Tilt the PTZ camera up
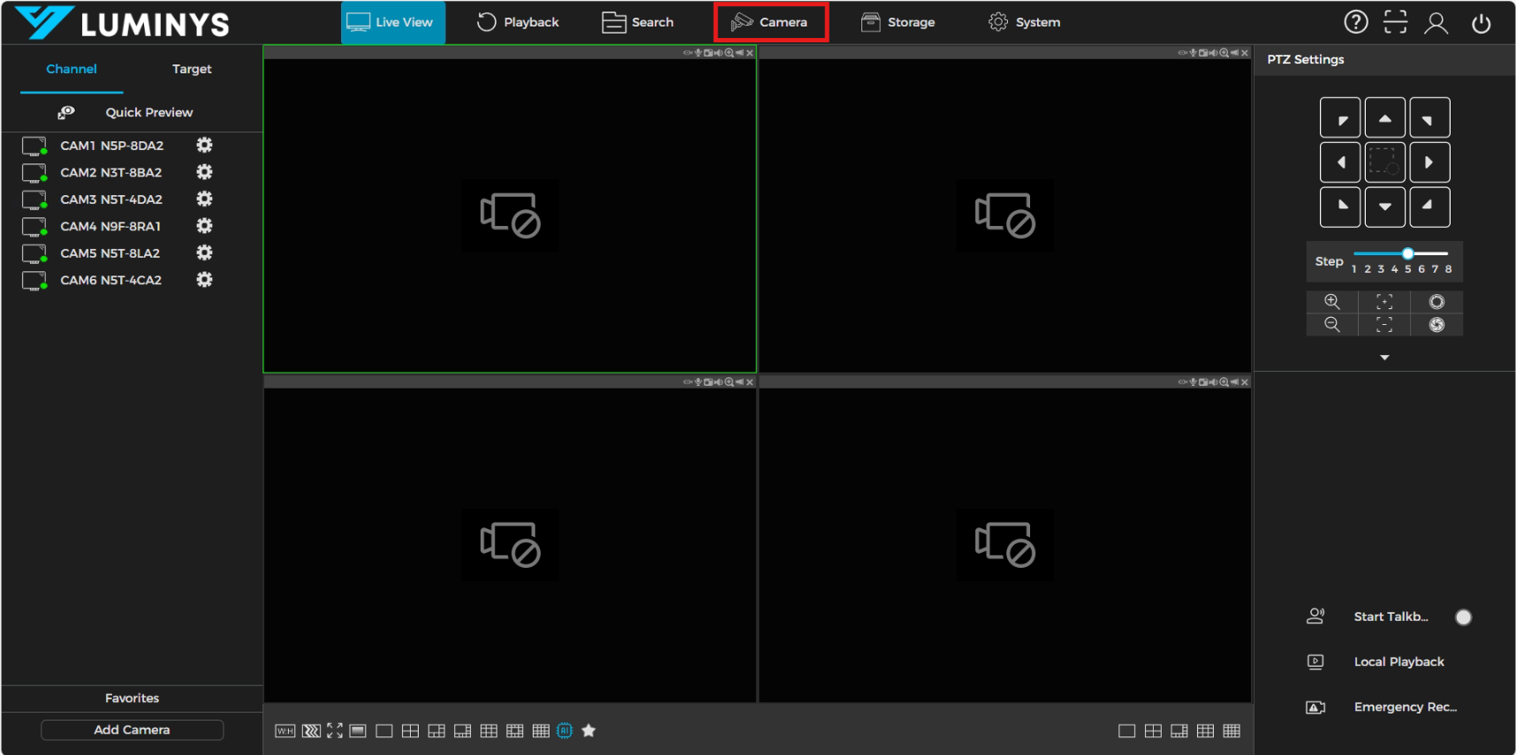1516x755 pixels. [x=1384, y=118]
